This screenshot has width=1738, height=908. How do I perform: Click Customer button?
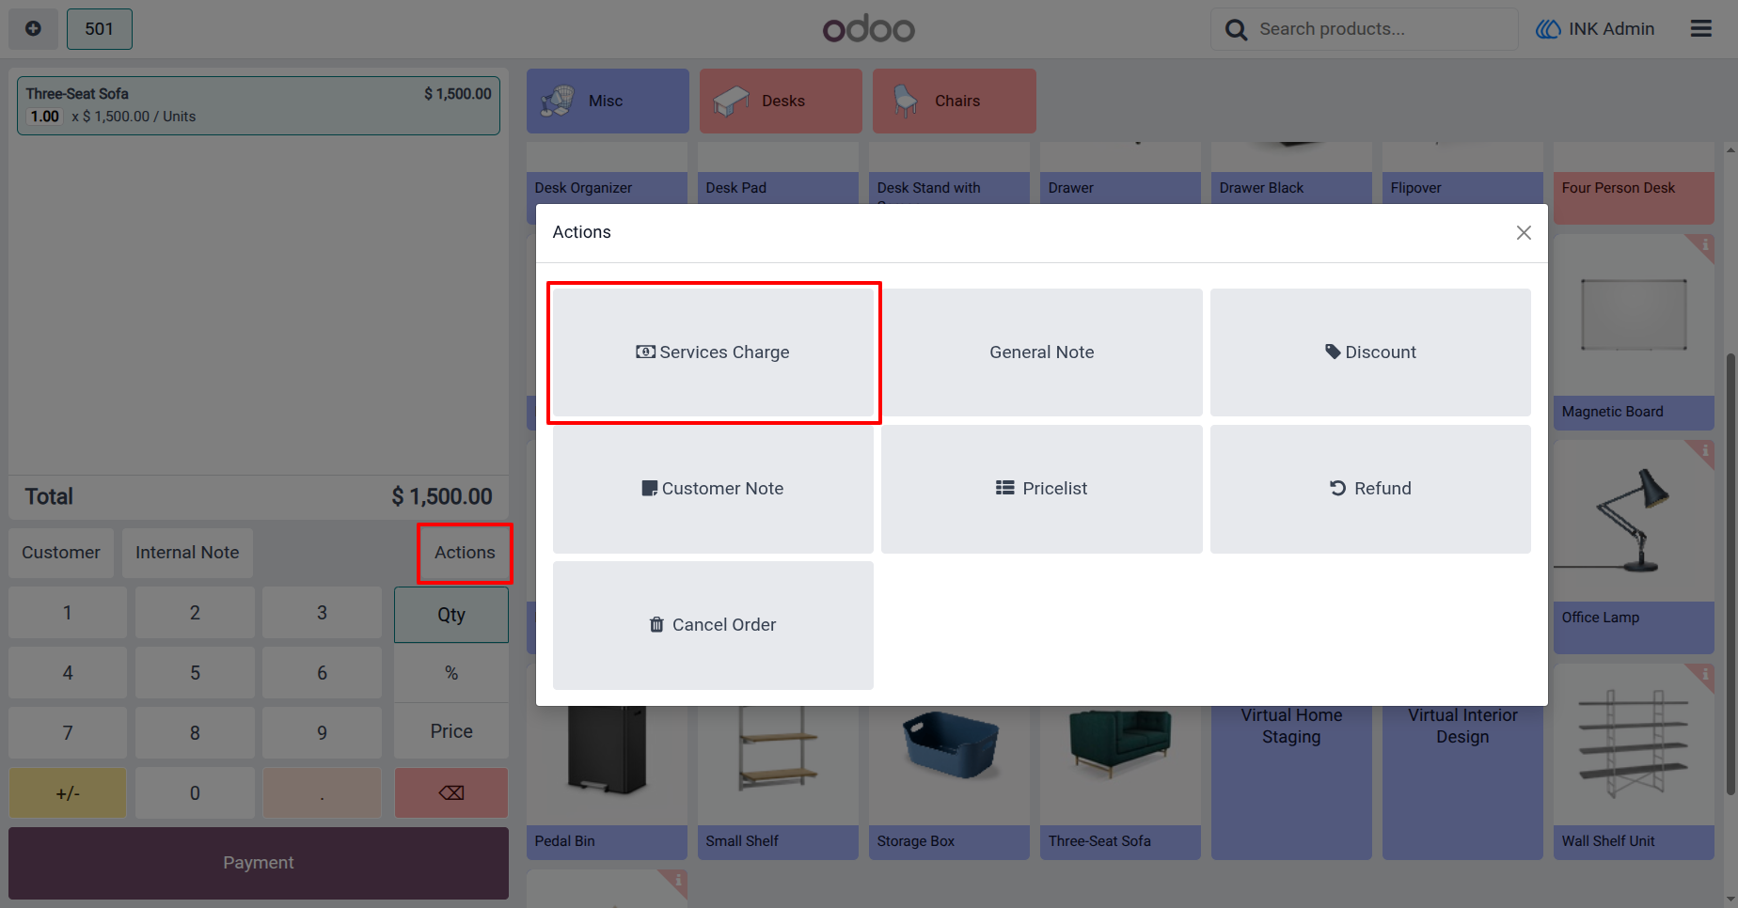point(61,553)
